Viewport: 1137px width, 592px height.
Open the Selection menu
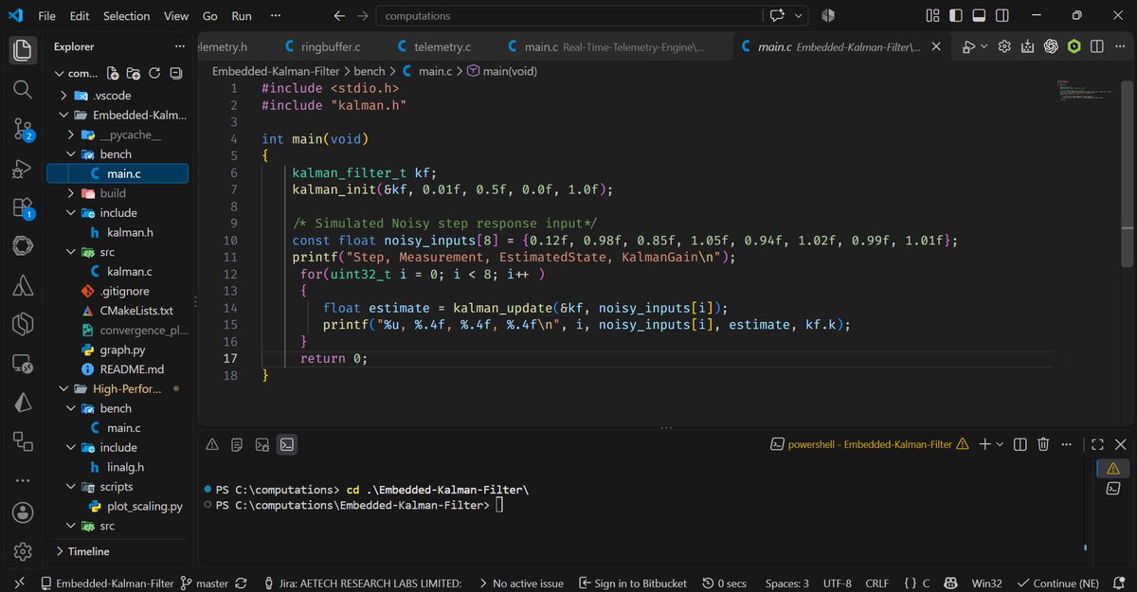tap(127, 15)
